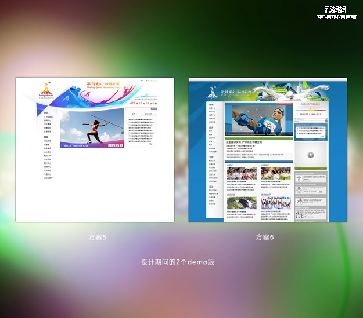Image resolution: width=363 pixels, height=318 pixels.
Task: Click the swimmer hero image in 方案6
Action: click(x=258, y=119)
